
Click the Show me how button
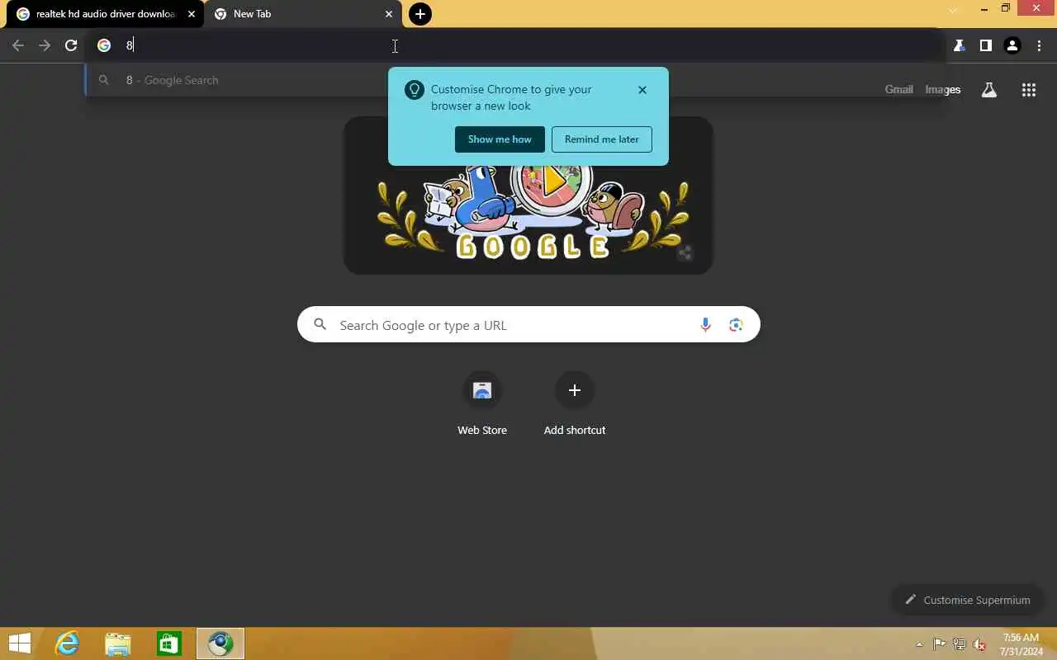pyautogui.click(x=500, y=139)
